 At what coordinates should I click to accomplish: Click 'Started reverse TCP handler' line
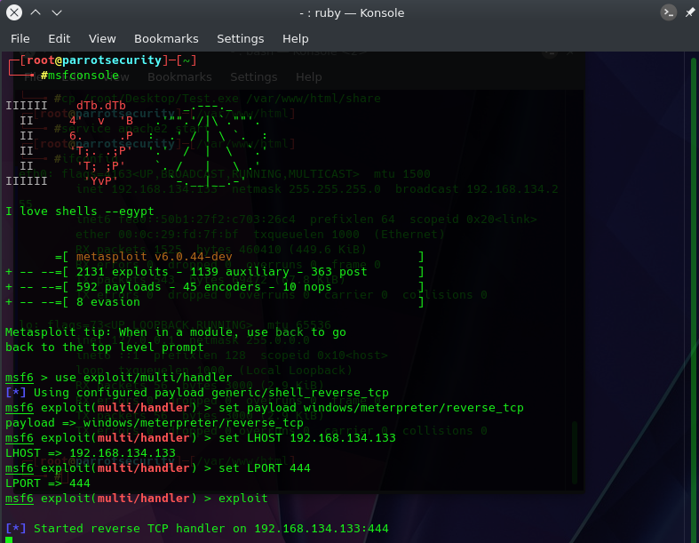197,529
